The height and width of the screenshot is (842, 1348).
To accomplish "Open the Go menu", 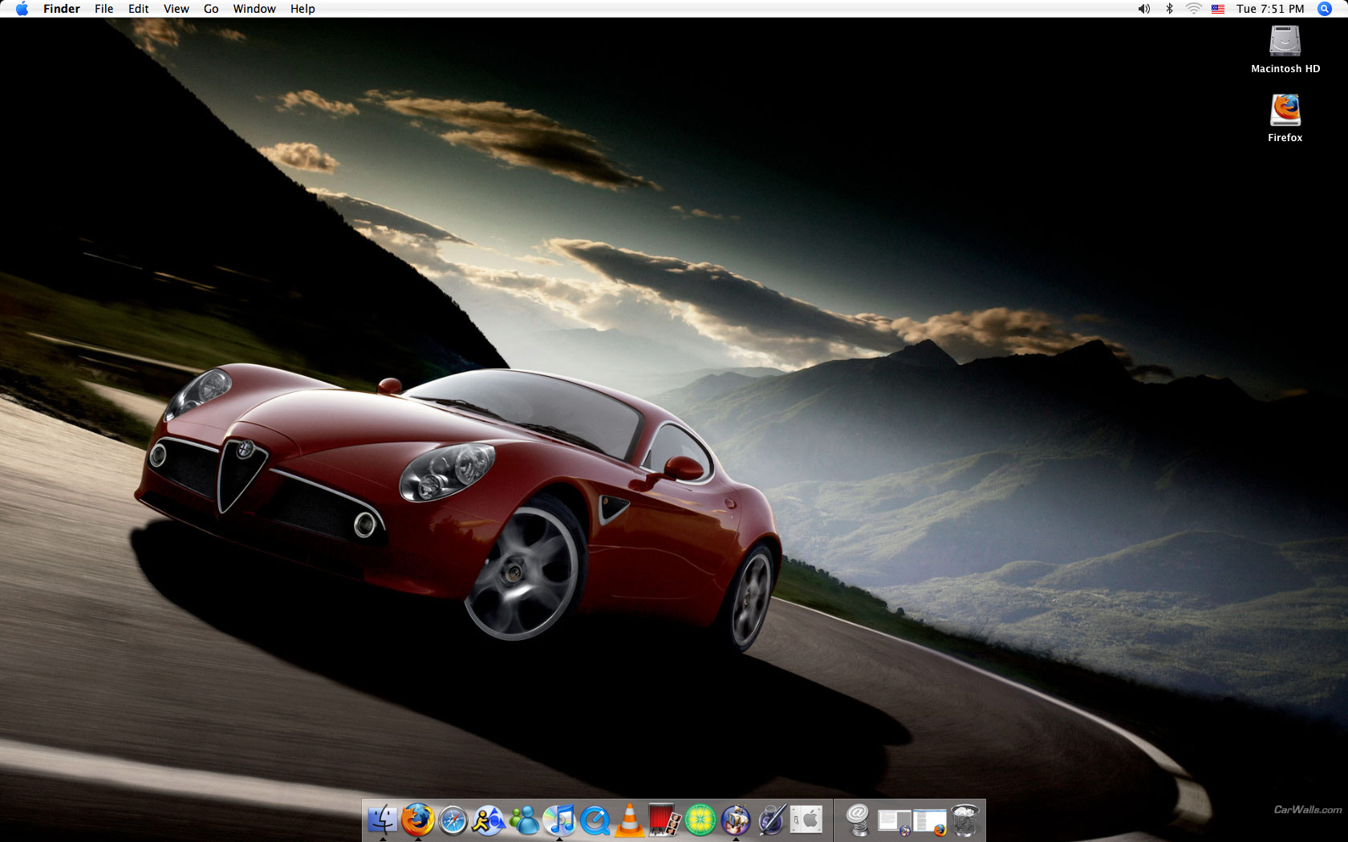I will (x=211, y=9).
